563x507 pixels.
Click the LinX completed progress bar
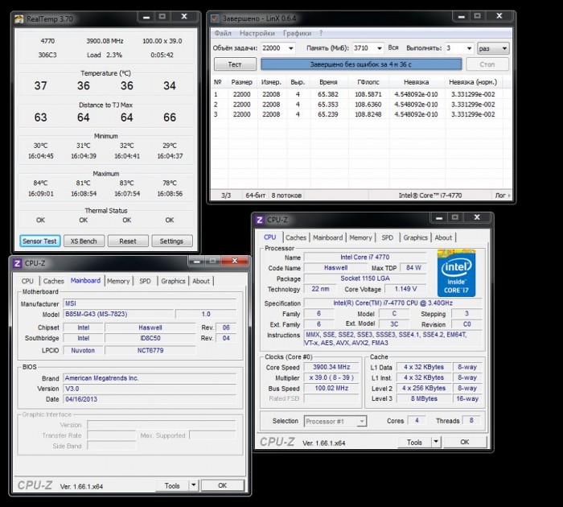[x=361, y=64]
